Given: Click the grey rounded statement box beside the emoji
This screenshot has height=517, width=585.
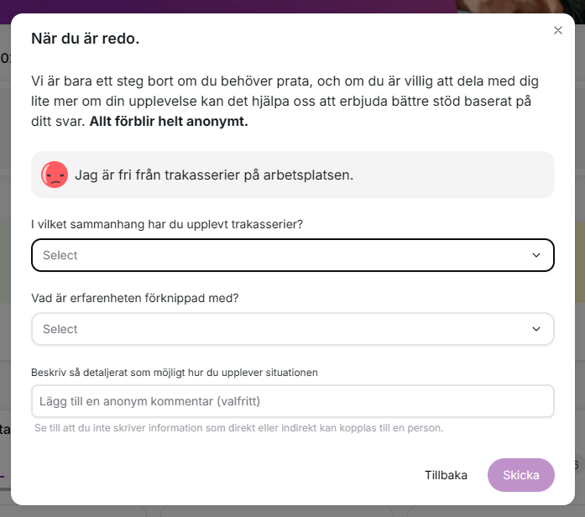Looking at the screenshot, I should coord(293,175).
